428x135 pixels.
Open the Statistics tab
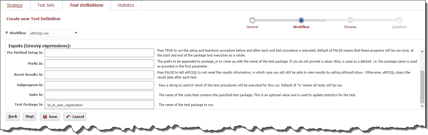point(126,5)
